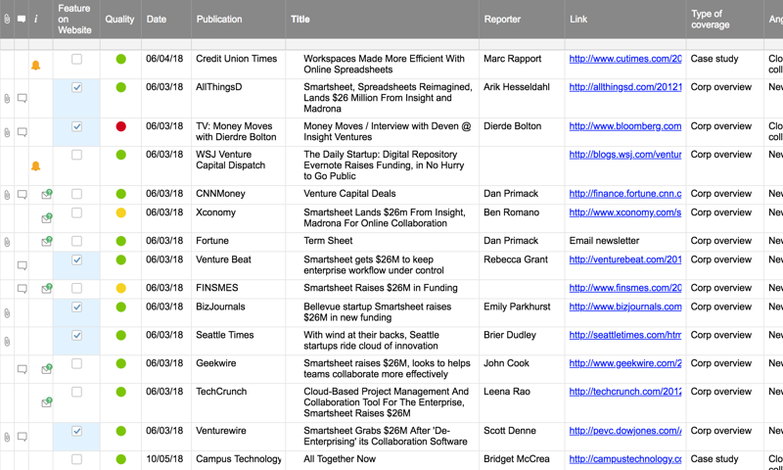Uncheck Feature on Website for Seattle Times
The height and width of the screenshot is (470, 783).
(x=76, y=335)
